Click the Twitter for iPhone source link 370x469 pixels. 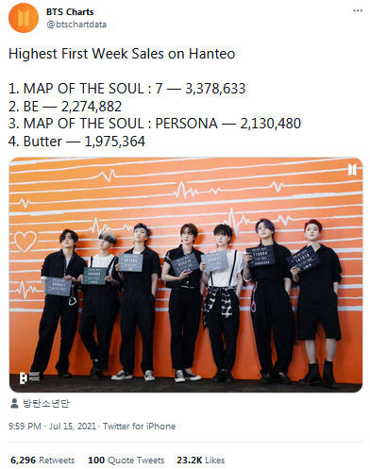click(139, 427)
